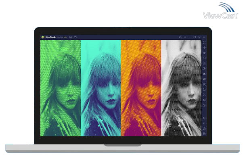Open the media folder icon in sidebar

[204, 90]
